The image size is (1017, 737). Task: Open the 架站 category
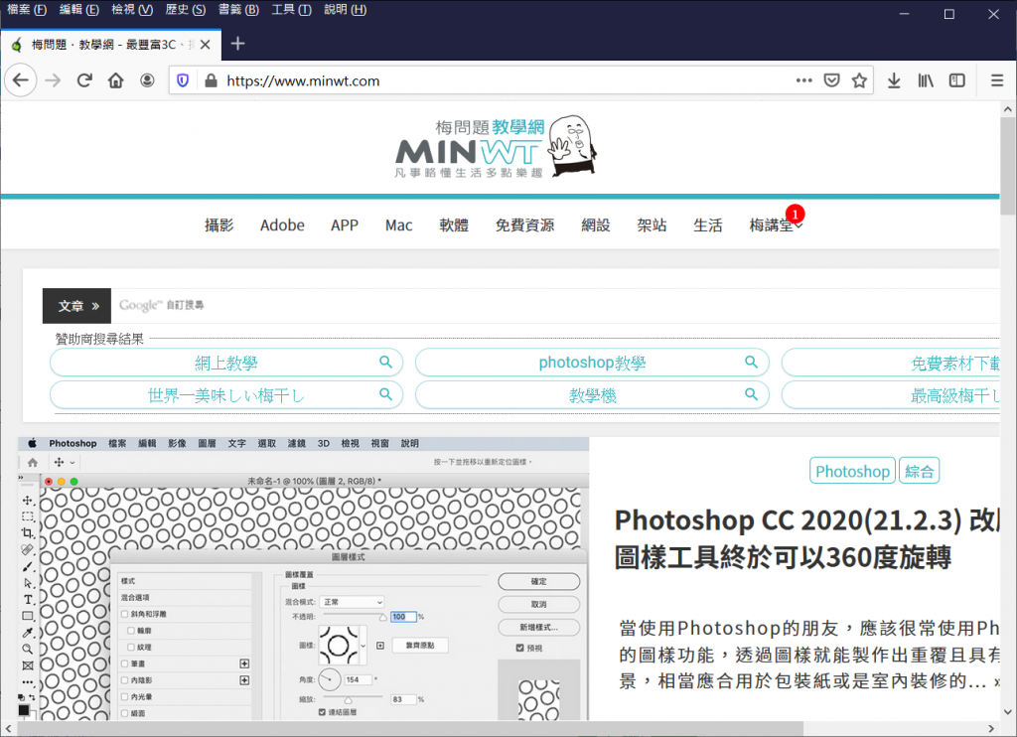point(652,225)
